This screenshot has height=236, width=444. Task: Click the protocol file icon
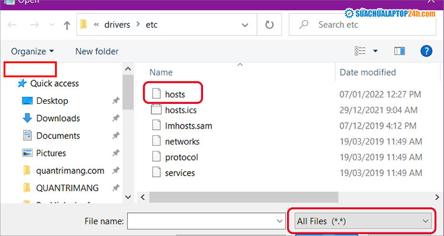156,156
